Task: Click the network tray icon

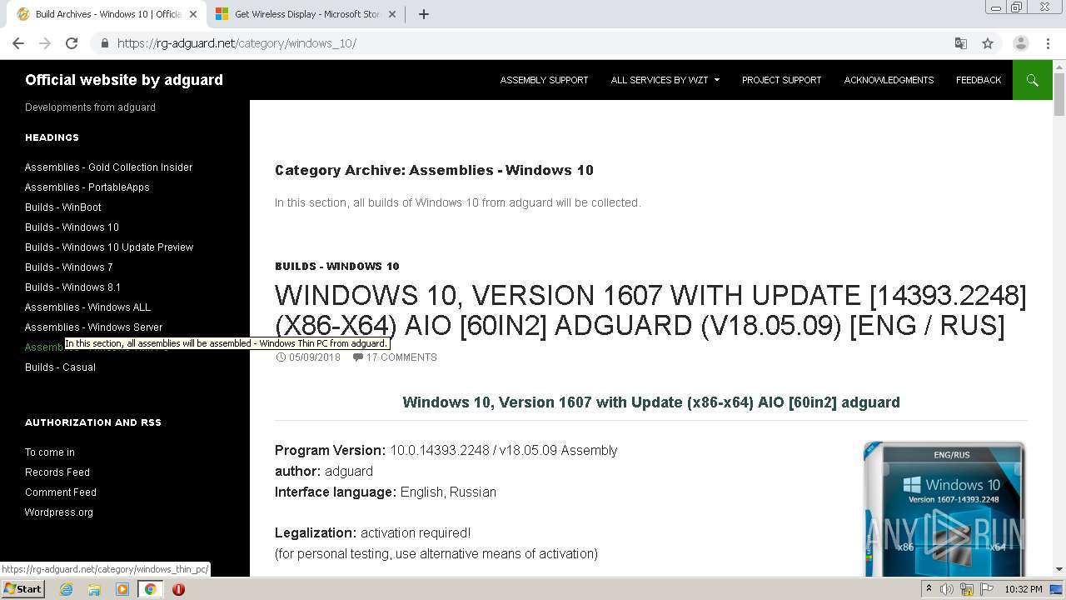Action: click(966, 589)
